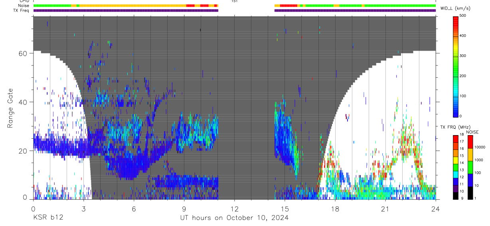
Task: Click the 'NOISE' legend title
Action: 472,132
